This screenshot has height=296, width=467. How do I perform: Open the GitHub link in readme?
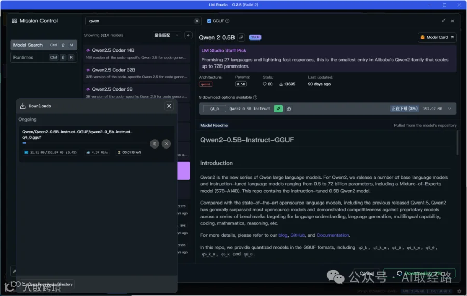click(x=297, y=235)
